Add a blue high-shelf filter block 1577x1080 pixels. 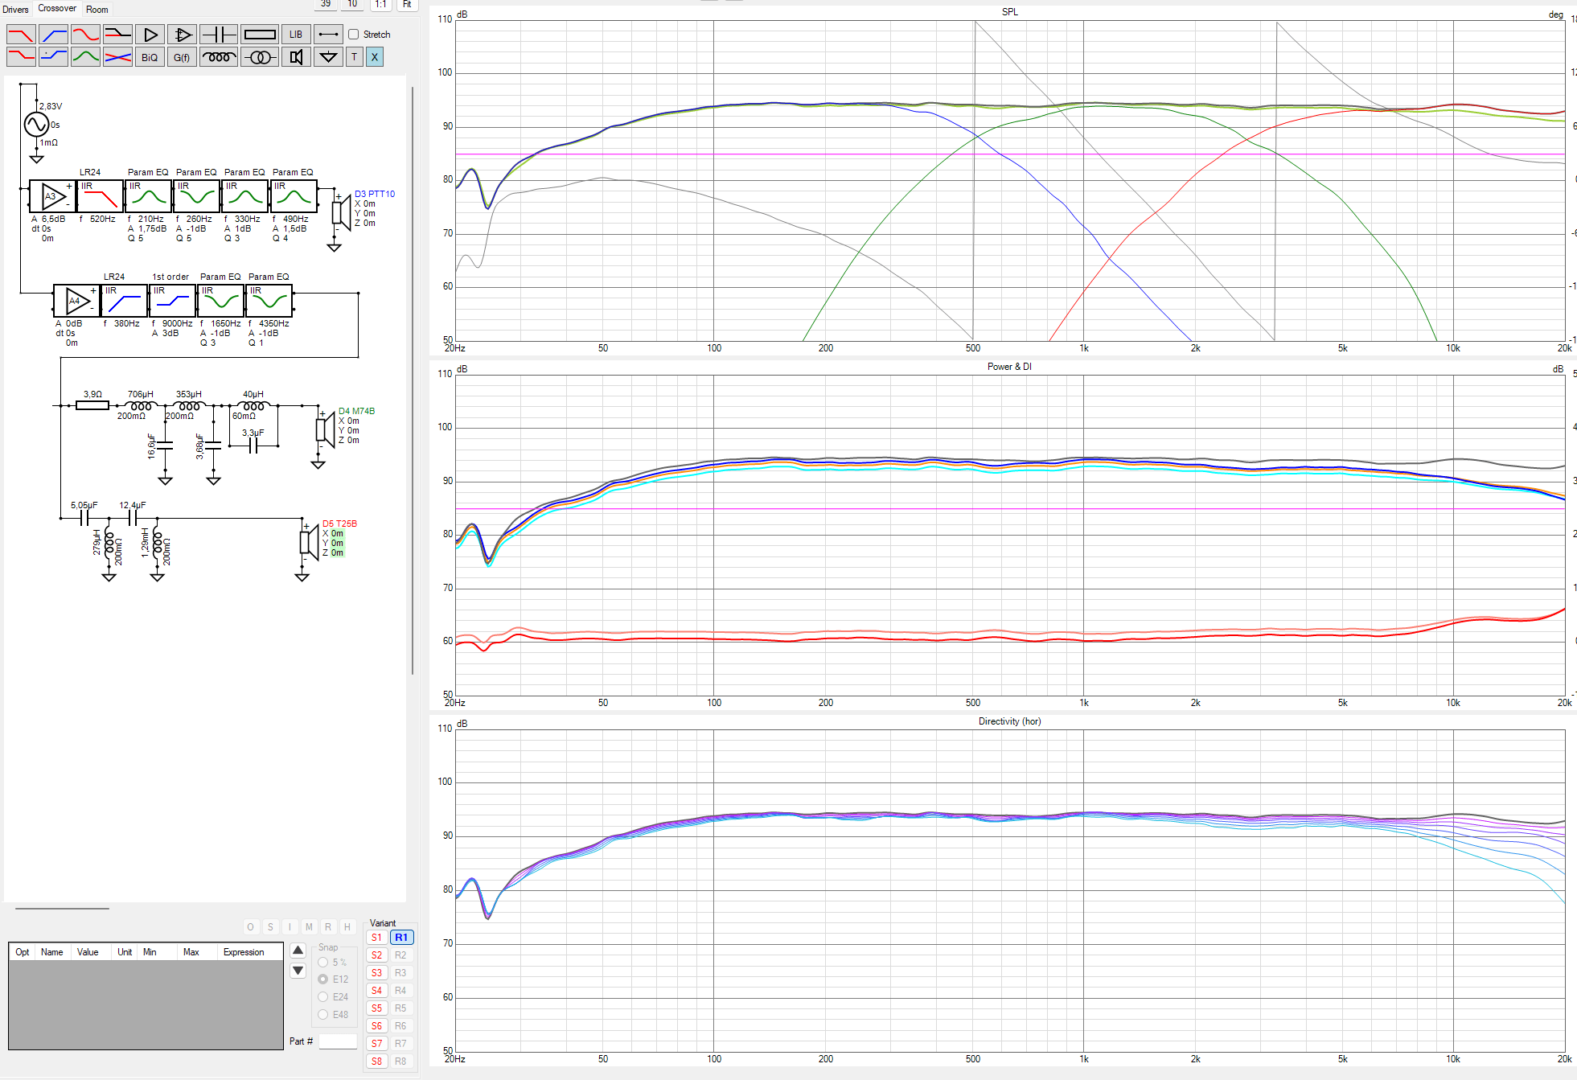[x=53, y=57]
